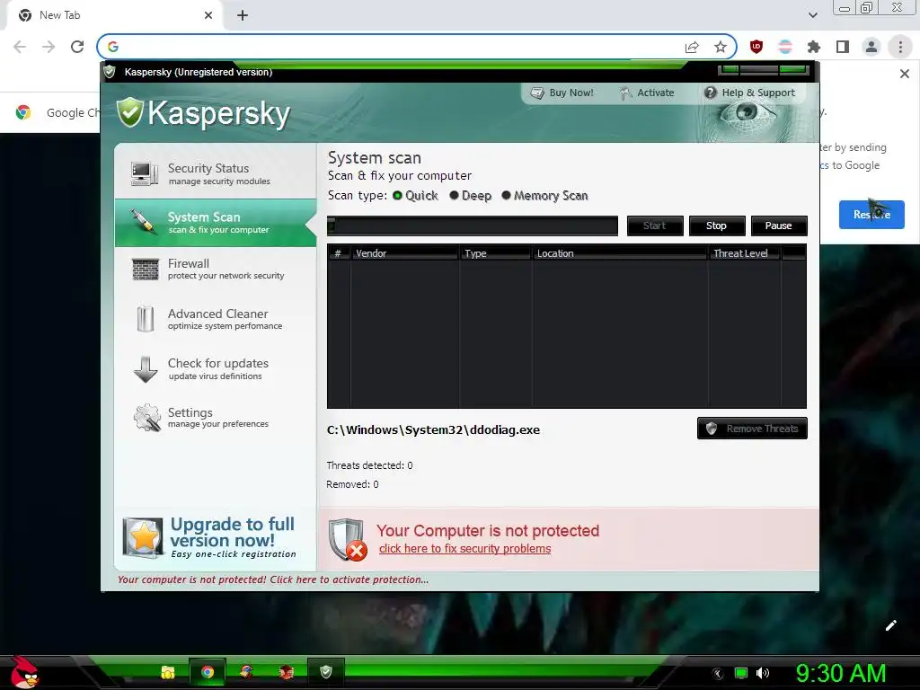Select Deep scan type
920x690 pixels.
[471, 195]
